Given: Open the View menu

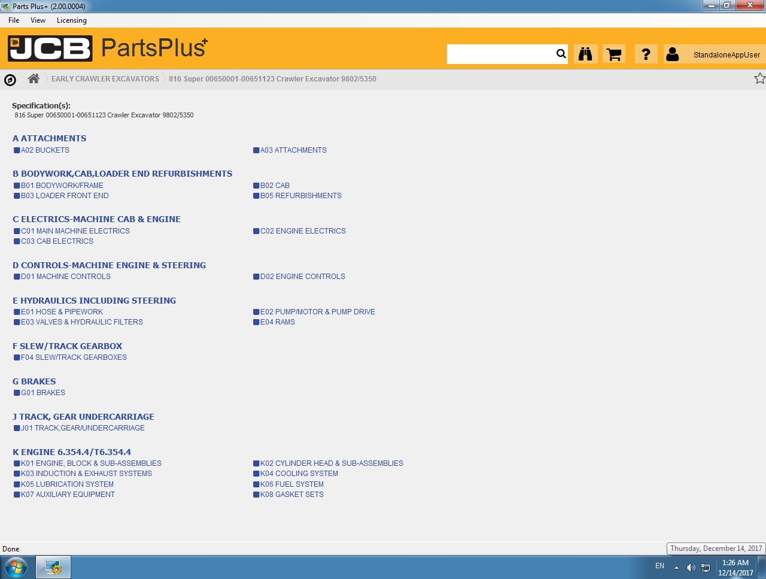Looking at the screenshot, I should pyautogui.click(x=38, y=20).
